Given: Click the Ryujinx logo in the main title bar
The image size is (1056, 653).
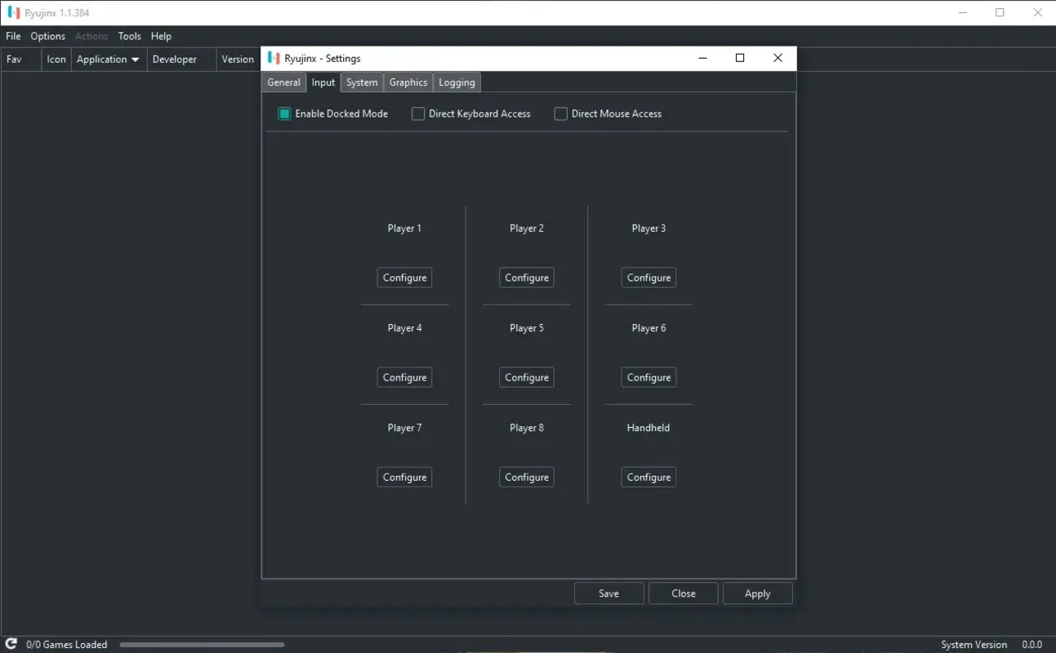Looking at the screenshot, I should tap(13, 12).
